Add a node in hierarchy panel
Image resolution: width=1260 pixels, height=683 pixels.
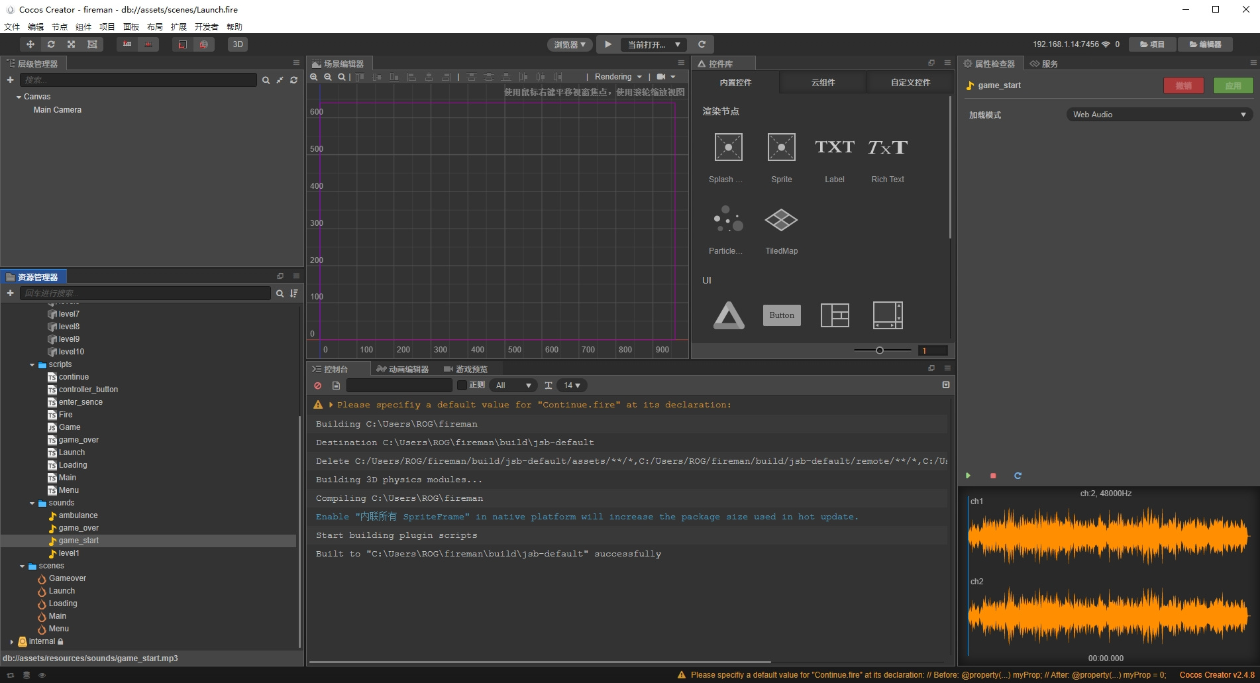[11, 79]
